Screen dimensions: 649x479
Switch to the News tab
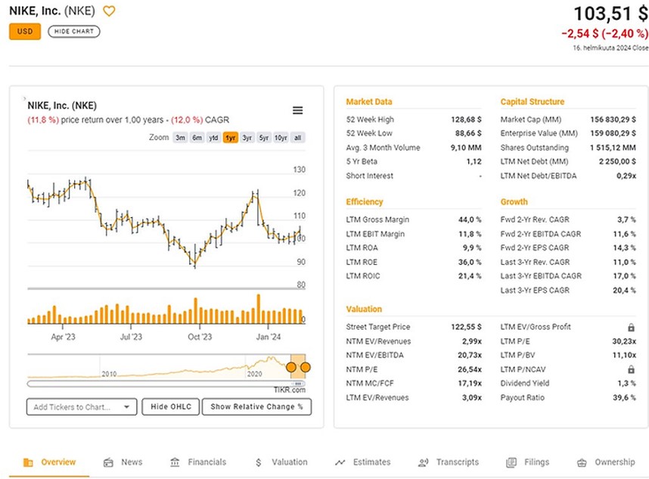click(123, 462)
